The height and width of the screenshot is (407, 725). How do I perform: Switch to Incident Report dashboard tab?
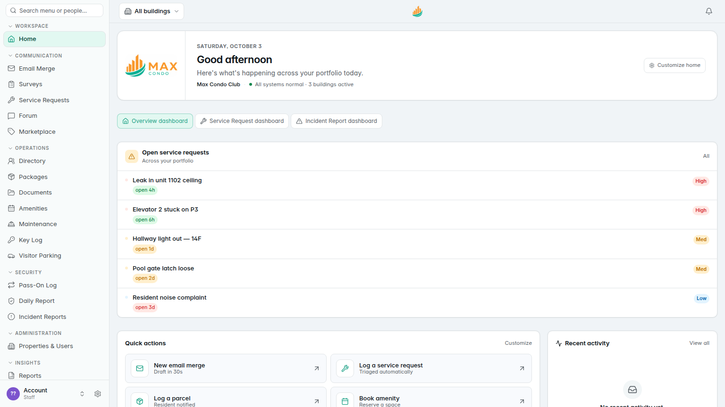click(x=337, y=121)
